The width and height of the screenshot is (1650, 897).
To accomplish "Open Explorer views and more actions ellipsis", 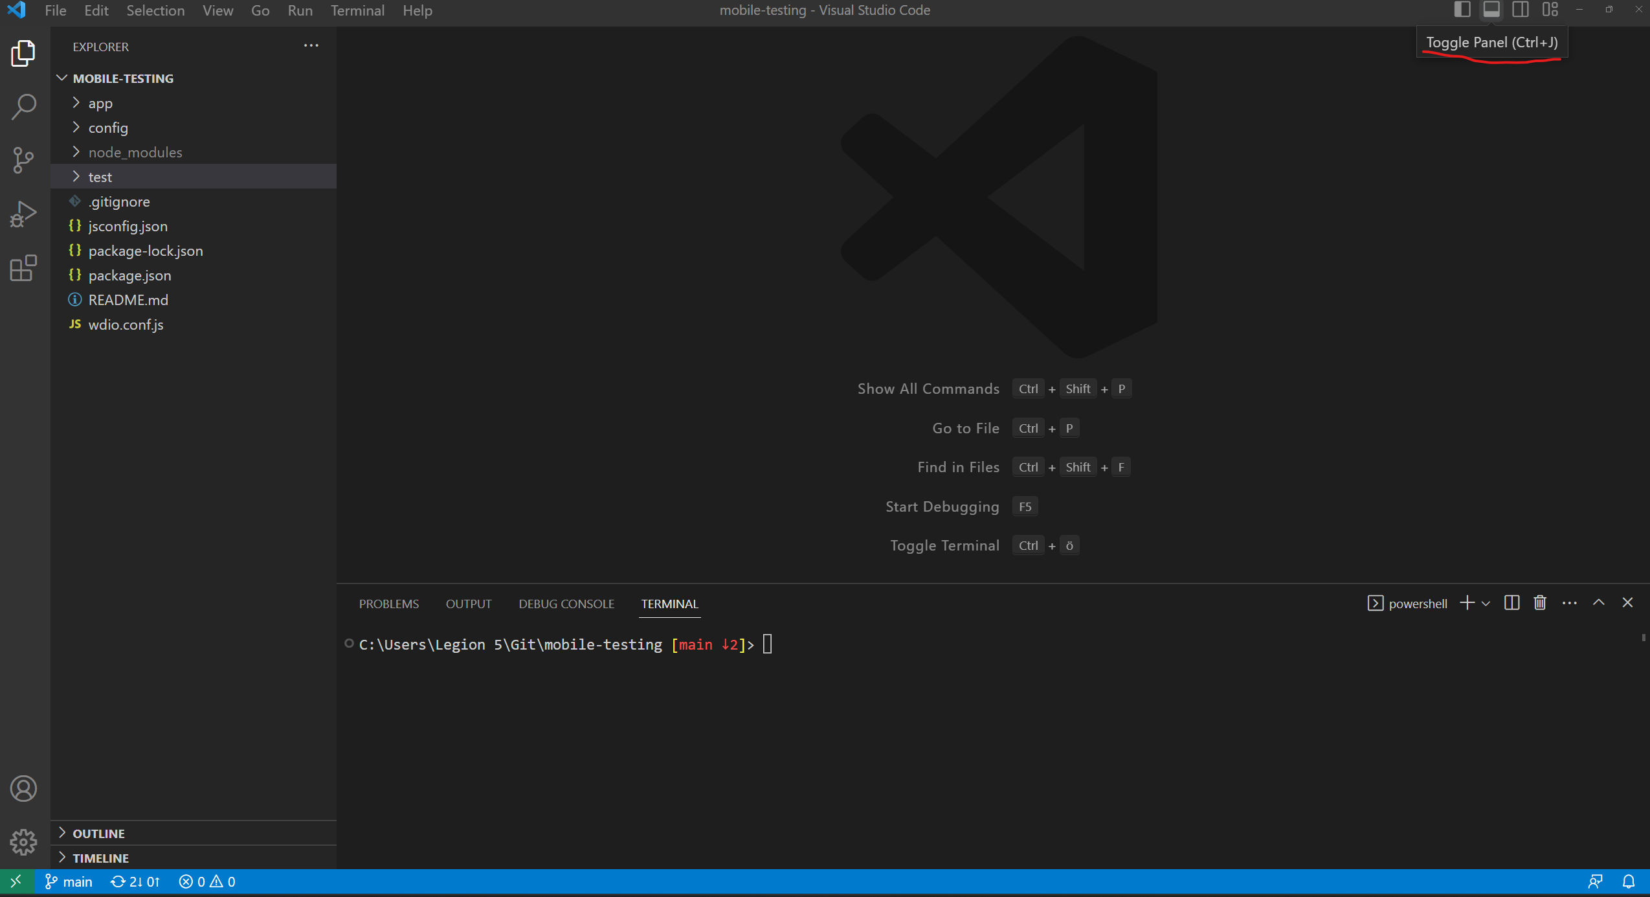I will (311, 46).
